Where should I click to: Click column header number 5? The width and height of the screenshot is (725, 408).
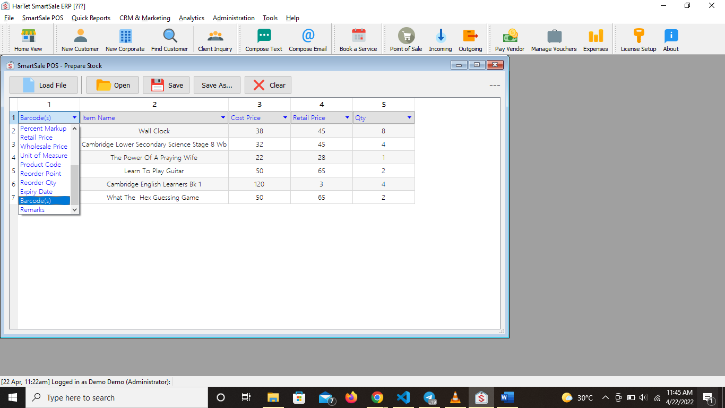coord(384,104)
